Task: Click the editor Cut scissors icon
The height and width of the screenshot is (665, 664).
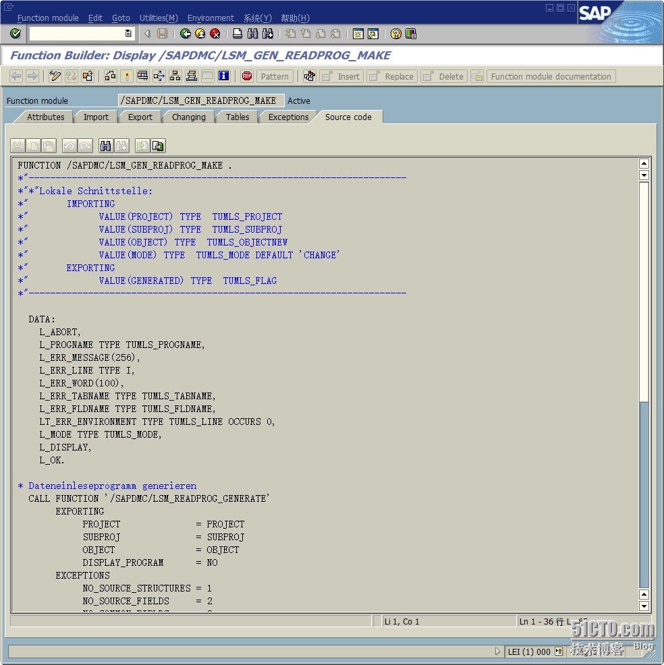Action: [x=17, y=146]
